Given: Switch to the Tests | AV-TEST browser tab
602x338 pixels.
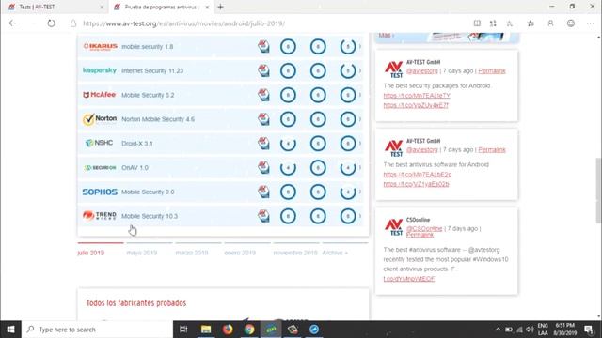Looking at the screenshot, I should point(54,7).
